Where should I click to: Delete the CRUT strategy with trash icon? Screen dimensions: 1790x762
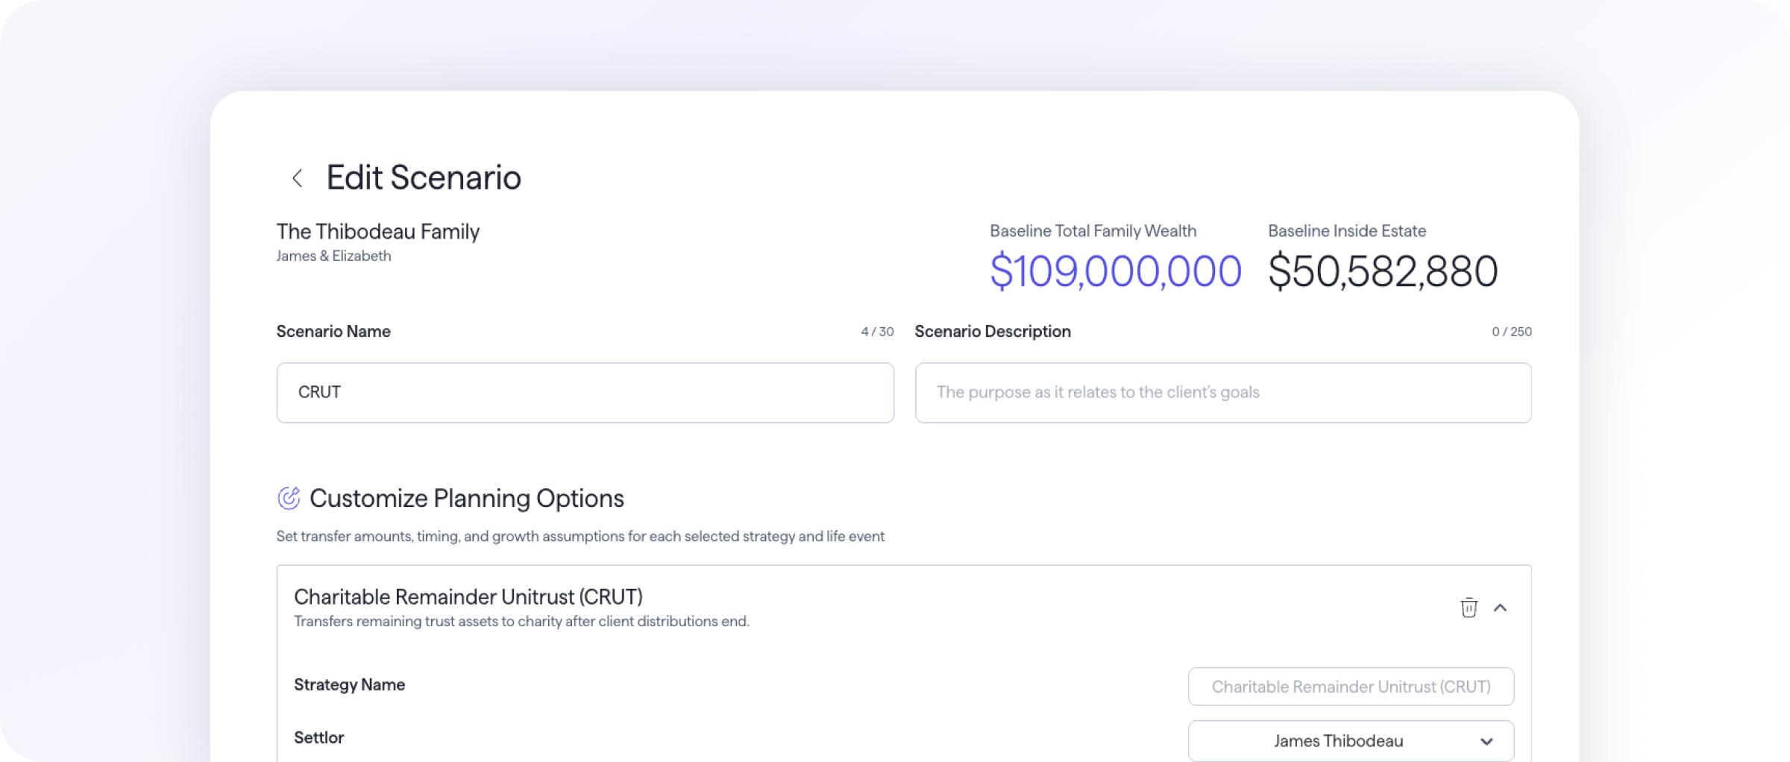(1469, 608)
